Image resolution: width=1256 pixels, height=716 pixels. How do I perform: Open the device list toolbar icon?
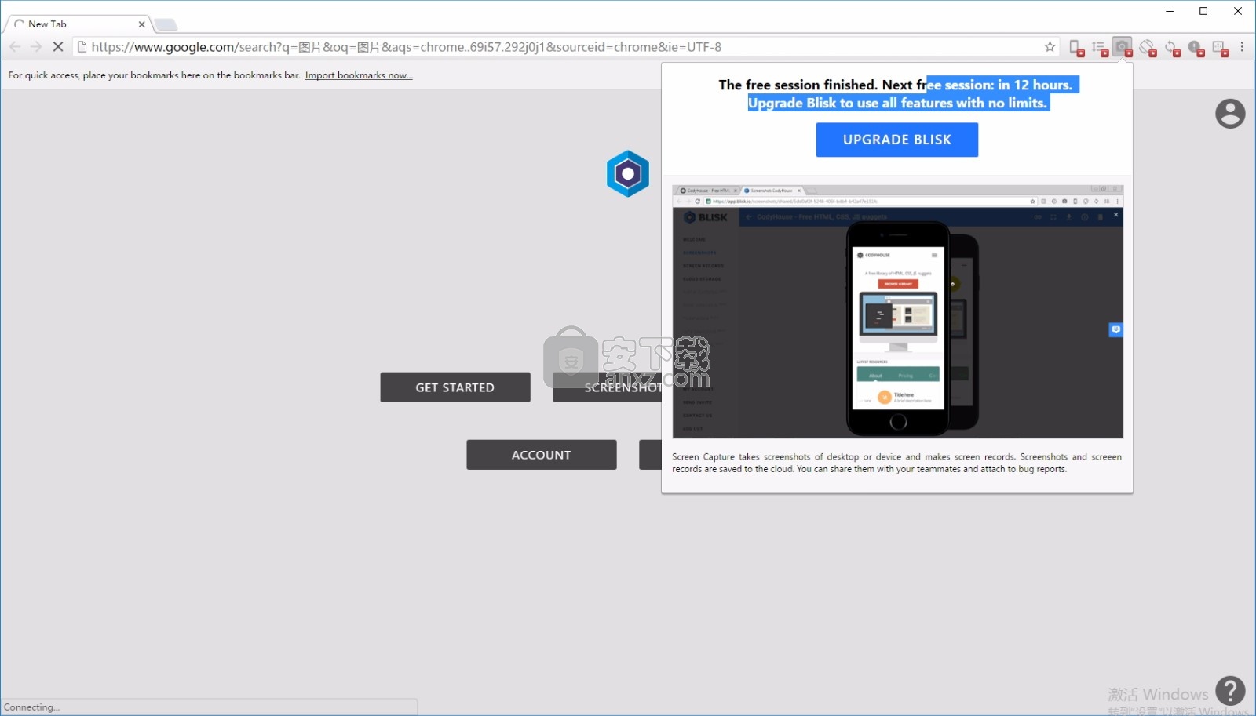click(1076, 48)
